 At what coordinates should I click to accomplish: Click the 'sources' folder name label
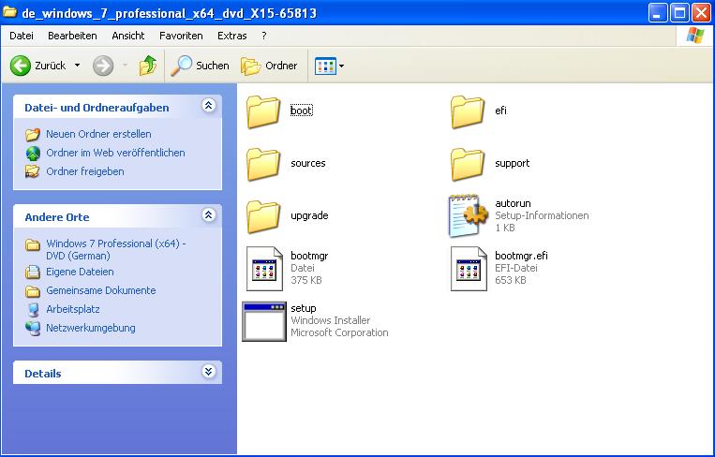308,163
